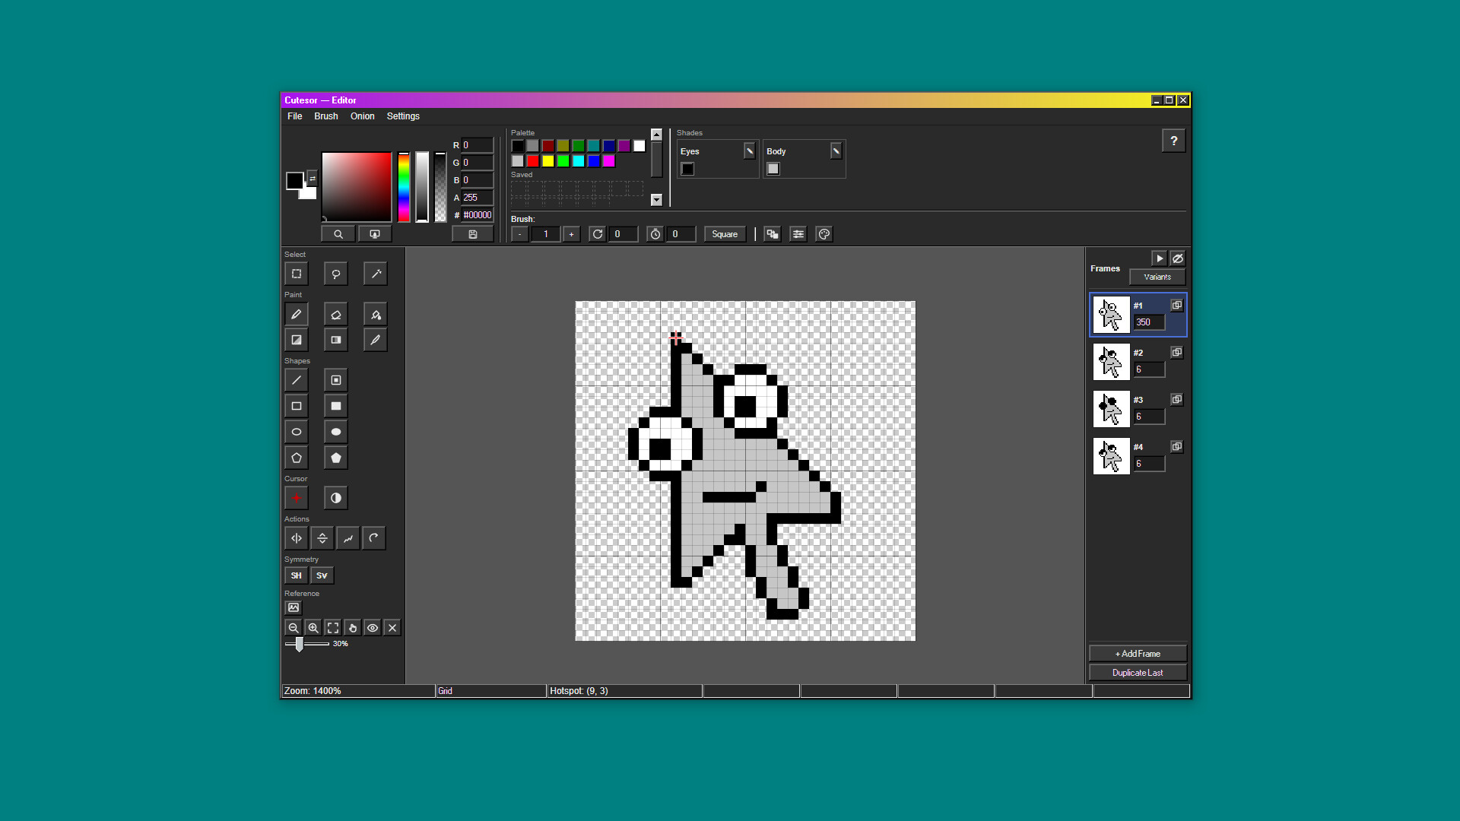
Task: Pick the yellow palette swatch
Action: 548,161
